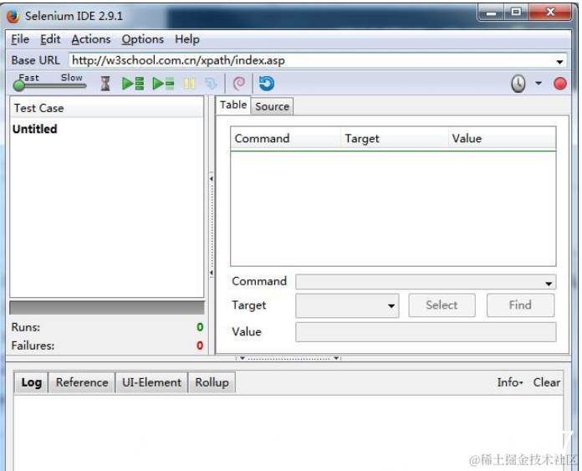582x471 pixels.
Task: Open the Actions menu
Action: point(91,39)
